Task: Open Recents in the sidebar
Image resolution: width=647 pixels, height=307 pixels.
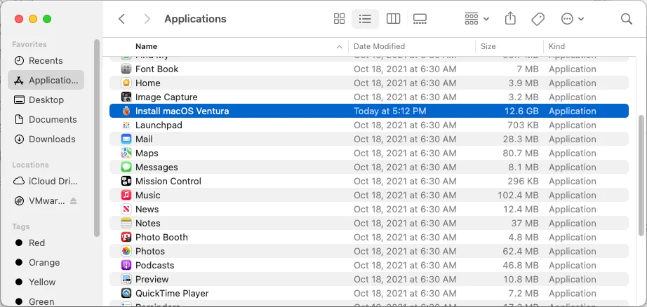Action: tap(46, 60)
